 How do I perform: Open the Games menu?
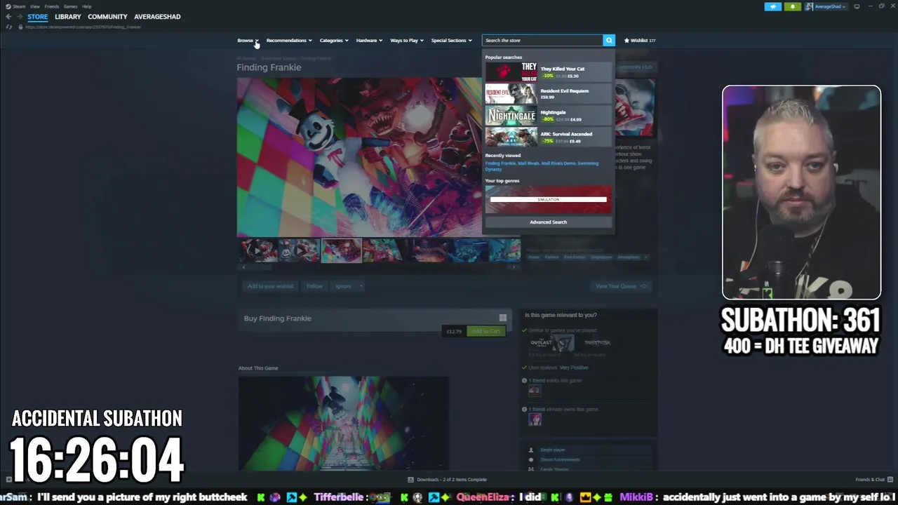[x=70, y=6]
